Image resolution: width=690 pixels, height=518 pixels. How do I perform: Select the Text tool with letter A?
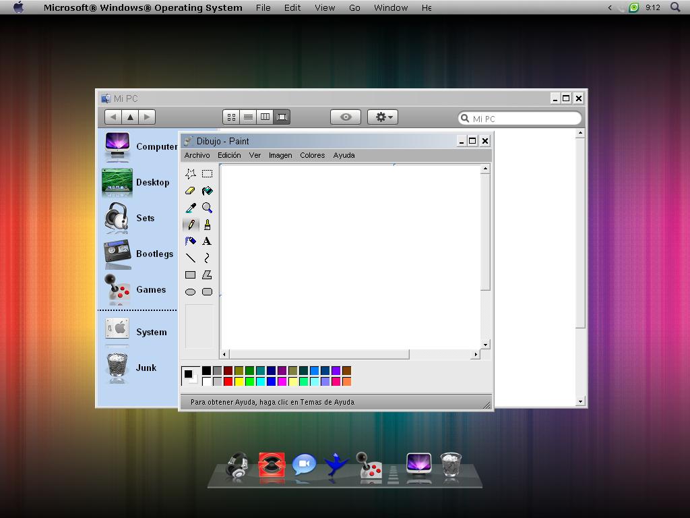click(x=207, y=241)
